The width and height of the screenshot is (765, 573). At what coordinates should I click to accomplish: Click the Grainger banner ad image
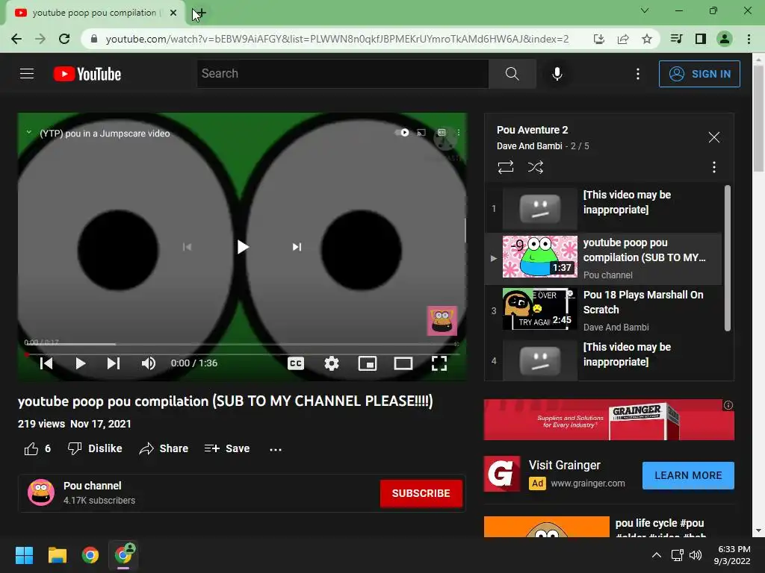(608, 419)
